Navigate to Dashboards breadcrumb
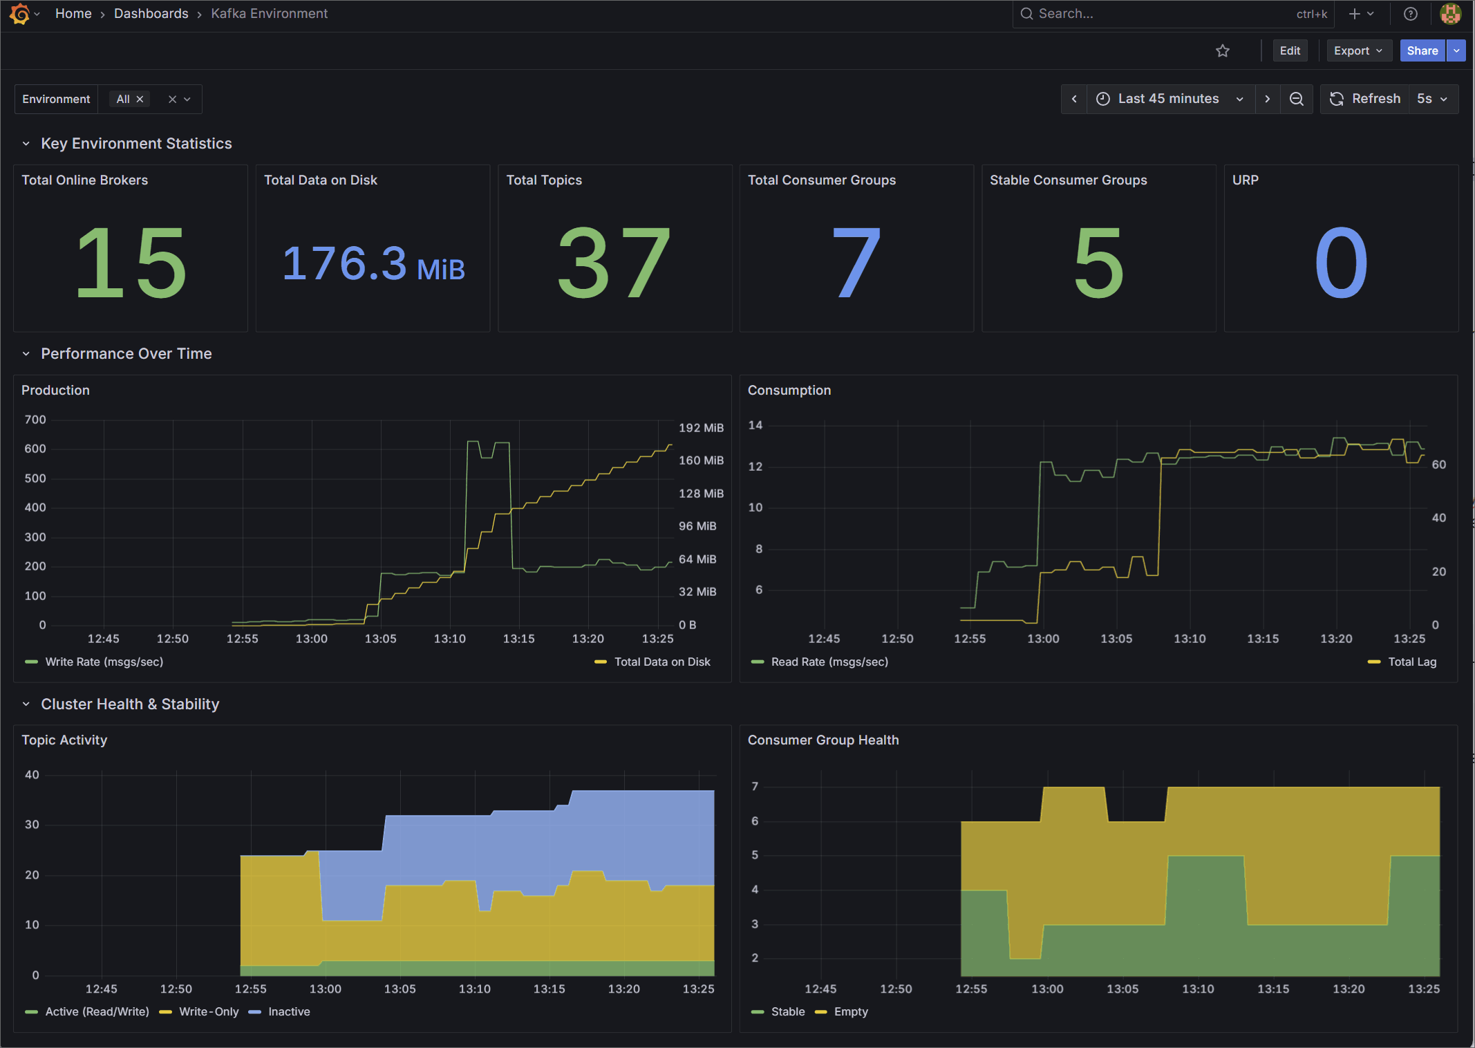 click(x=151, y=14)
